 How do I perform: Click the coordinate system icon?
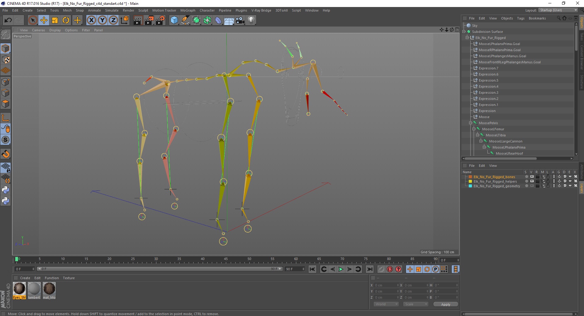point(124,20)
